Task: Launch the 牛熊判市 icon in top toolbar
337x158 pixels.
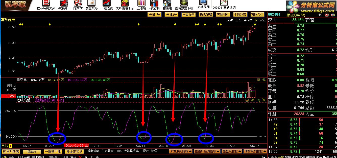Action: (64, 3)
